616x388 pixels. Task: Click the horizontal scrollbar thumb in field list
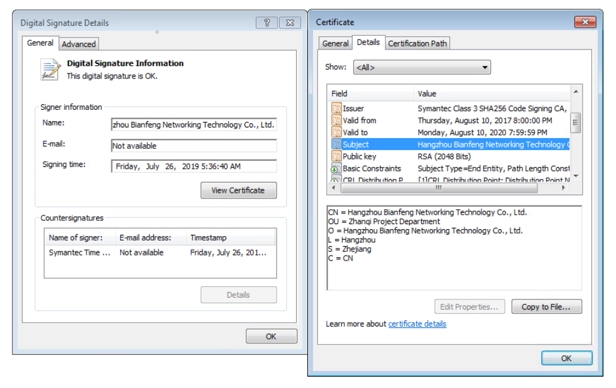439,188
